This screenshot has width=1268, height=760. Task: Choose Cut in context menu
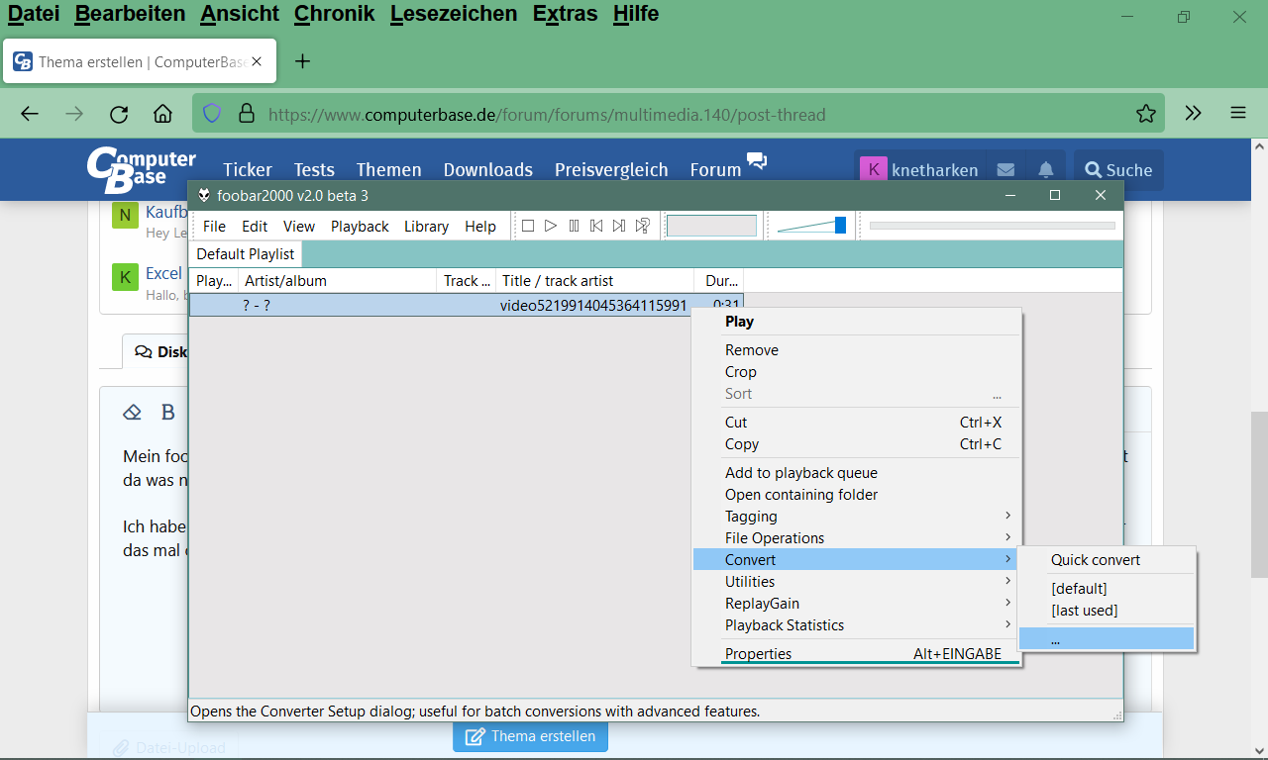coord(856,423)
